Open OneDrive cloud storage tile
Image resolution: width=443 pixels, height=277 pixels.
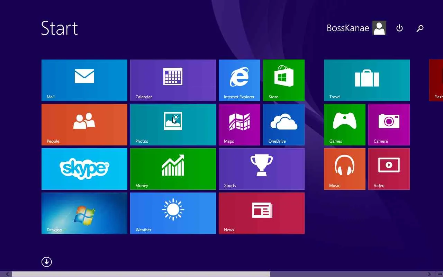coord(284,125)
